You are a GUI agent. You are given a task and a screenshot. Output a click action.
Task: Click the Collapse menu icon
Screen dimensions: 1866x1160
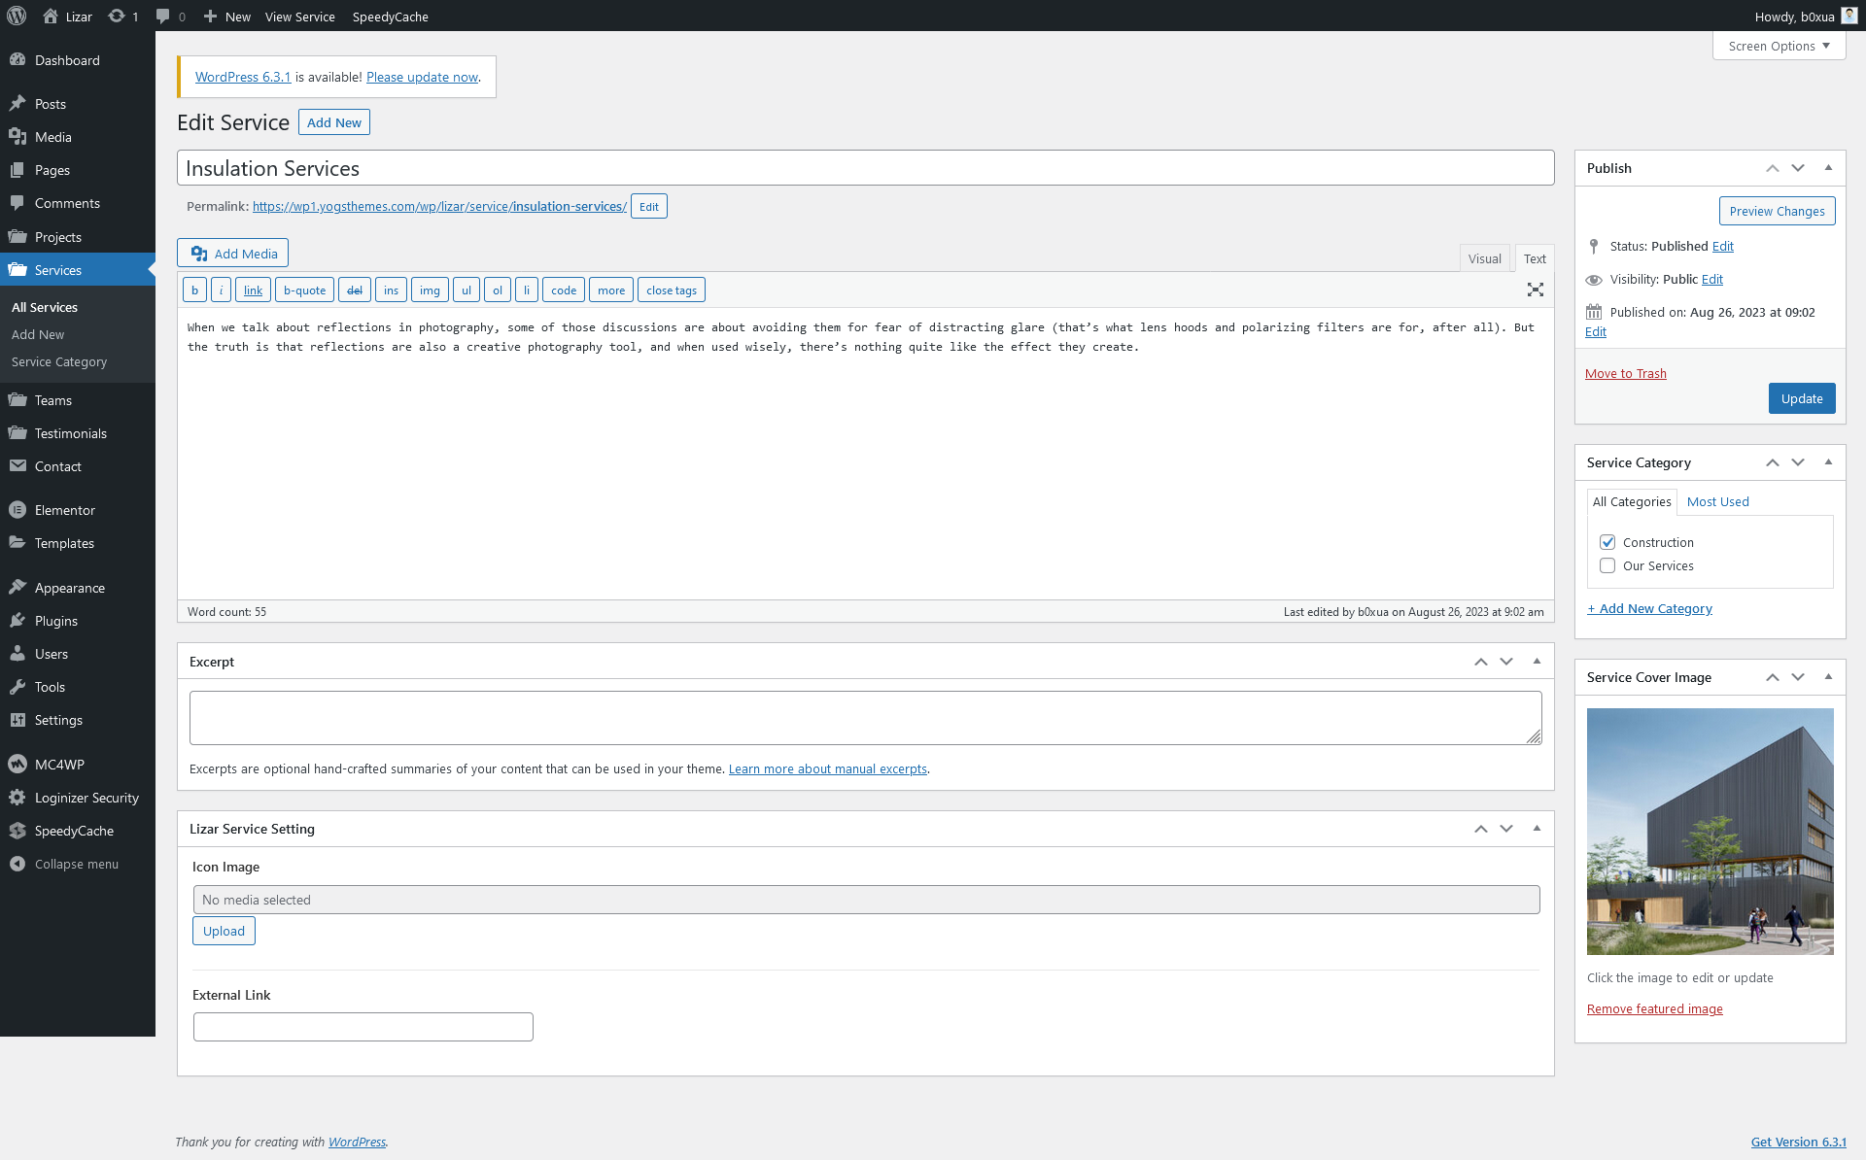point(17,864)
